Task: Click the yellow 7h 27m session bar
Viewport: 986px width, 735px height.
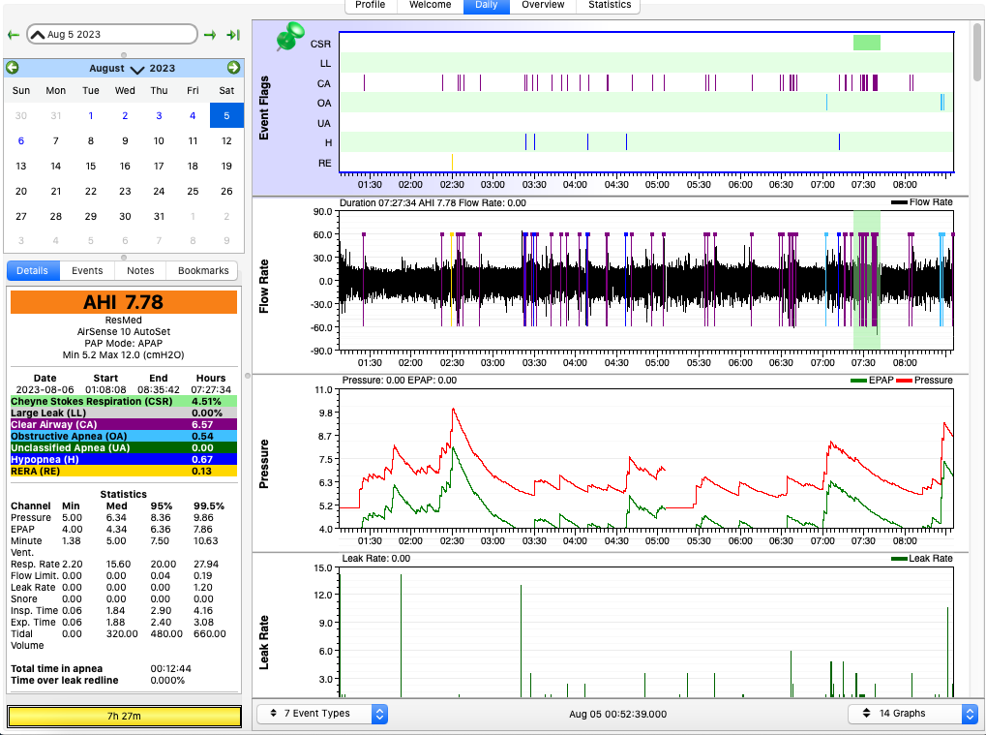Action: pyautogui.click(x=124, y=717)
